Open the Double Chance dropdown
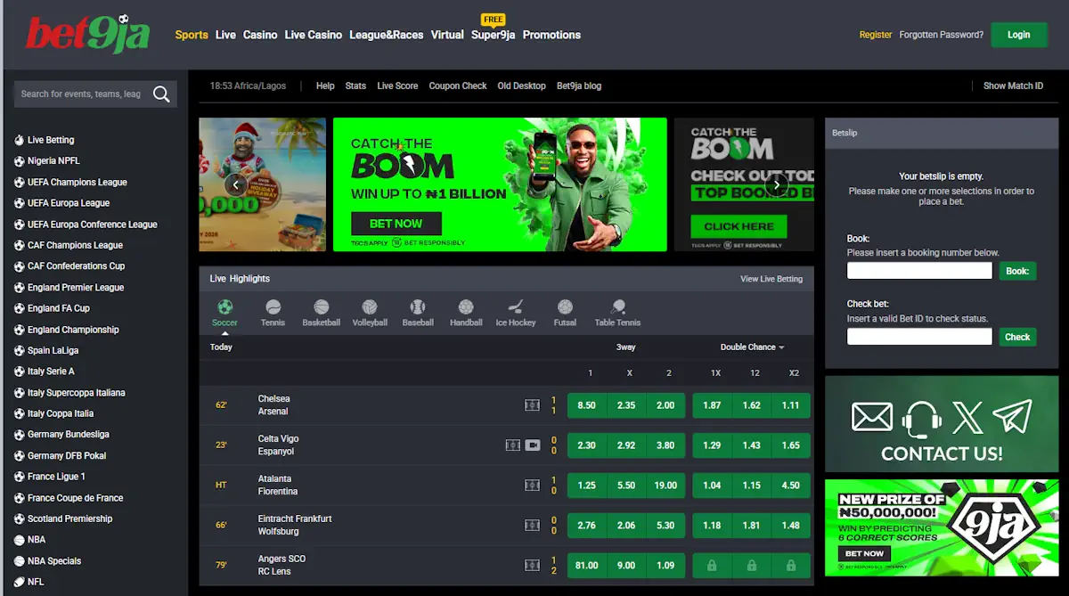Viewport: 1069px width, 596px height. [x=750, y=347]
